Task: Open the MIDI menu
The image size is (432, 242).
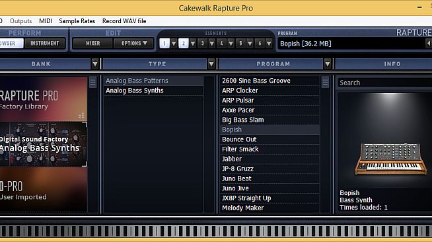Action: pos(46,21)
